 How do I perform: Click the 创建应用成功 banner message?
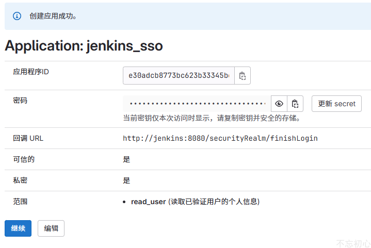click(53, 16)
